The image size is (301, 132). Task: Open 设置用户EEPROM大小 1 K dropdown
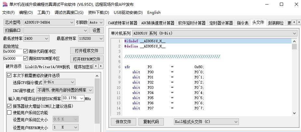[65, 127]
